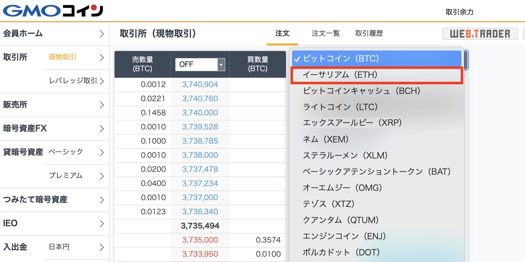Click ask price 3,740,760

200,98
